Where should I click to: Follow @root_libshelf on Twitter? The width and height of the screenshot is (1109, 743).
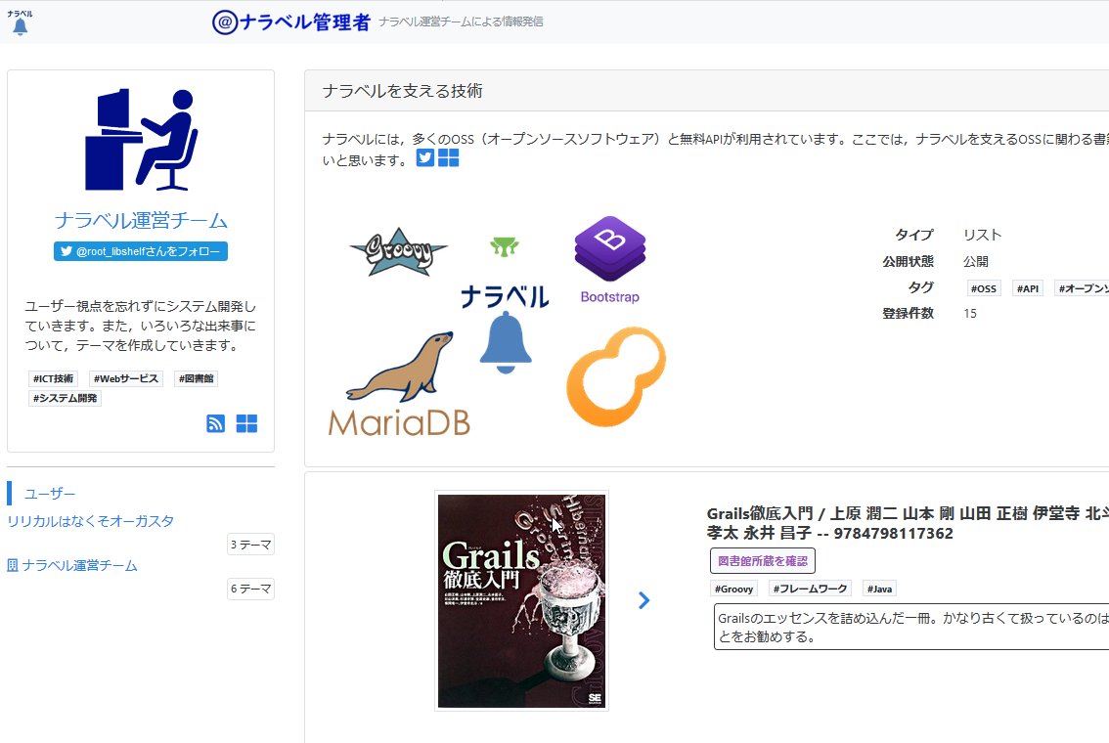(141, 251)
